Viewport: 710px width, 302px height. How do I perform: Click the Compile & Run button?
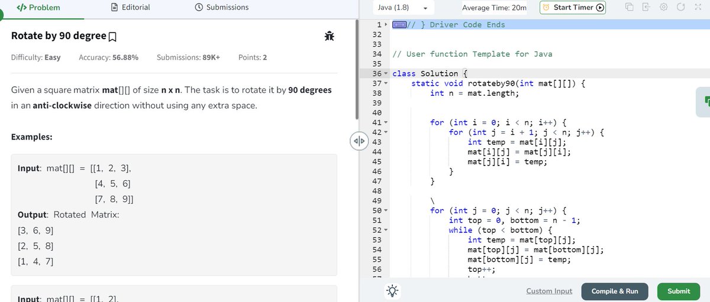[615, 291]
